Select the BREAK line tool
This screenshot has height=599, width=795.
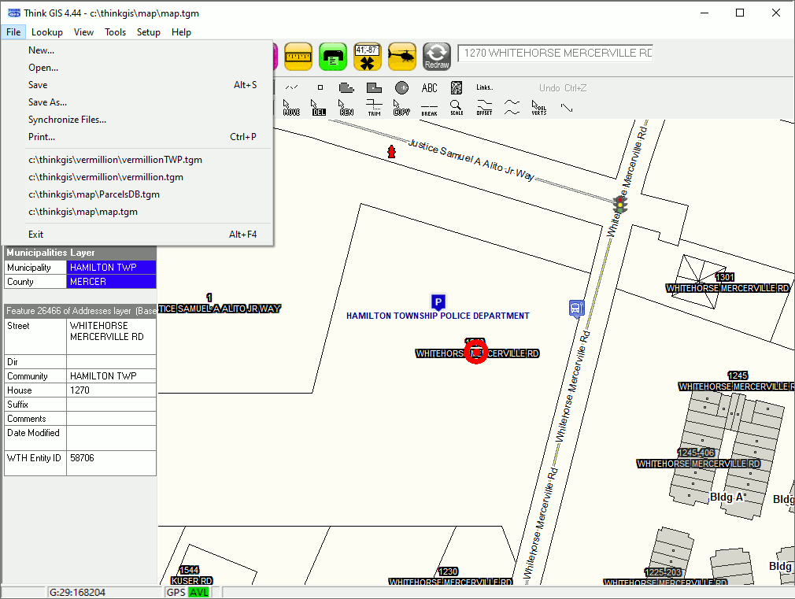[430, 109]
